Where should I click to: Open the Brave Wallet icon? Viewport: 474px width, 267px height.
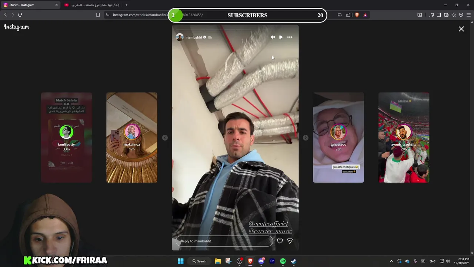coord(446,15)
